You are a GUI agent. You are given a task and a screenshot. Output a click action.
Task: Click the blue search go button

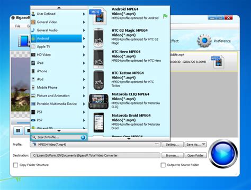click(x=83, y=137)
